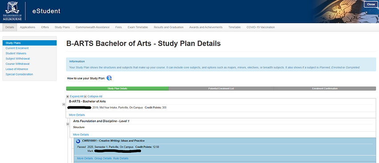379x163 pixels.
Task: Collapse the B-ARTS Bachelor of Arts node
Action: [x=64, y=104]
